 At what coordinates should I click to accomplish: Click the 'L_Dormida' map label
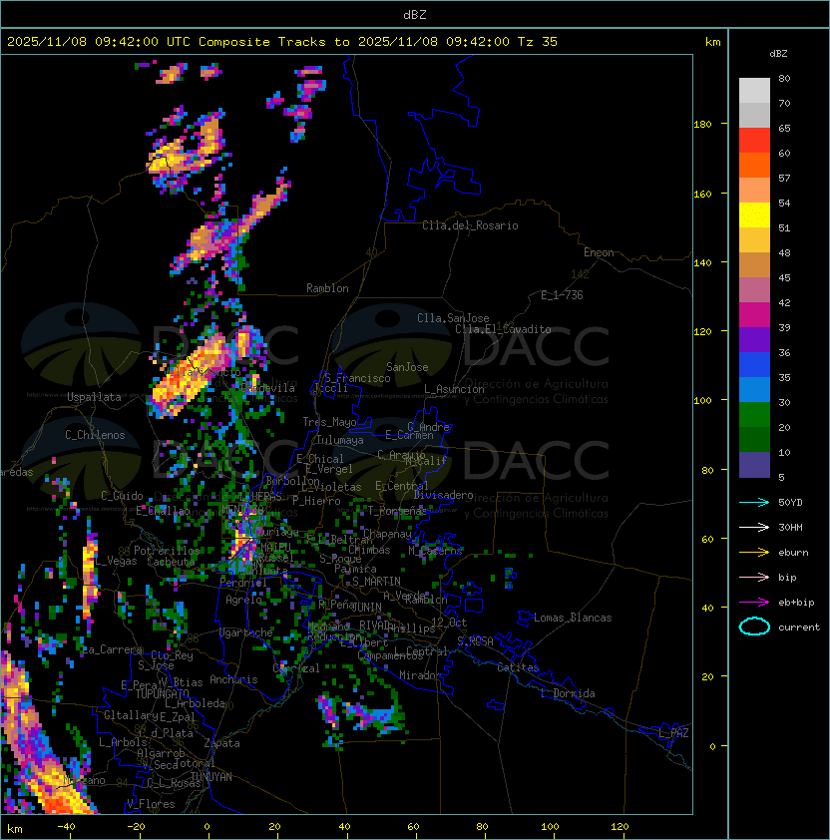(x=568, y=693)
